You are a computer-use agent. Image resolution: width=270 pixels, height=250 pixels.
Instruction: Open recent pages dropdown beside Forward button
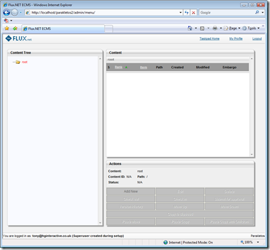click(20, 12)
